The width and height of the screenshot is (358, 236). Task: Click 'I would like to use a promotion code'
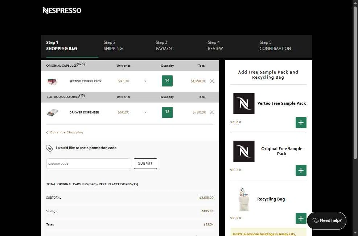[86, 148]
